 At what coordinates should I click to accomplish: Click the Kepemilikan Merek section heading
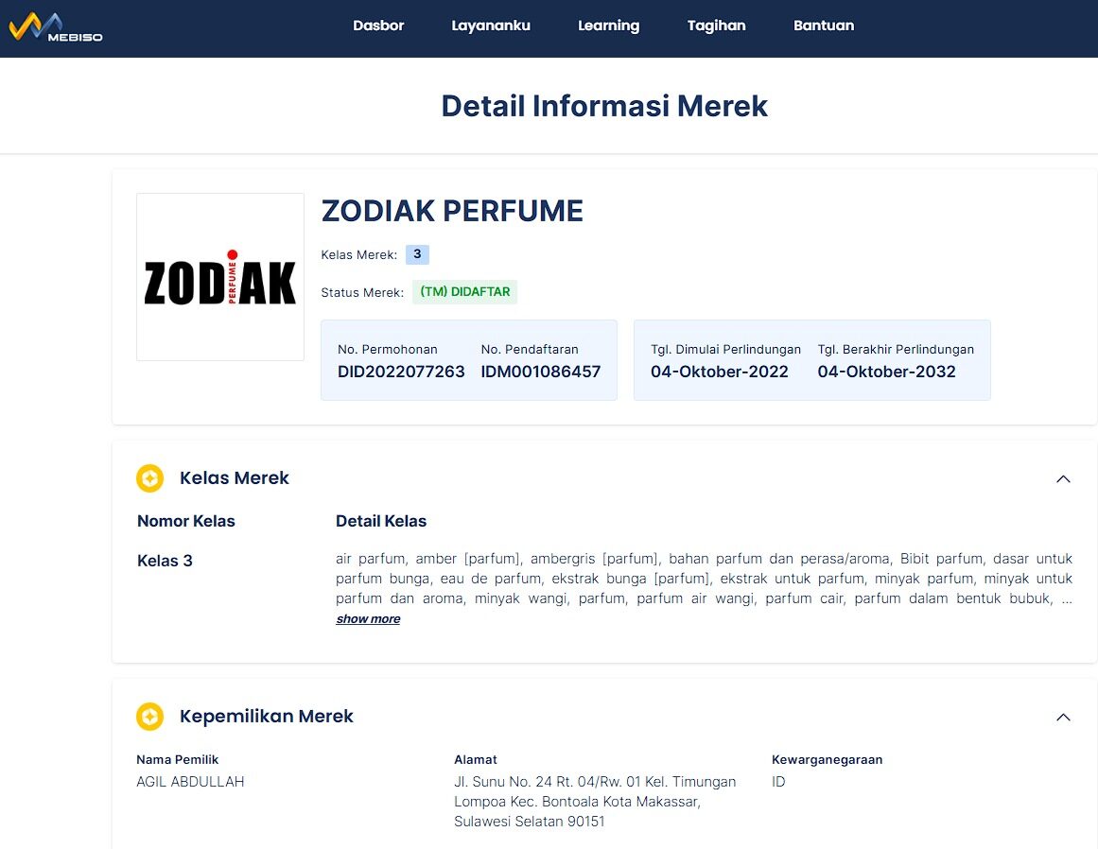(x=266, y=716)
